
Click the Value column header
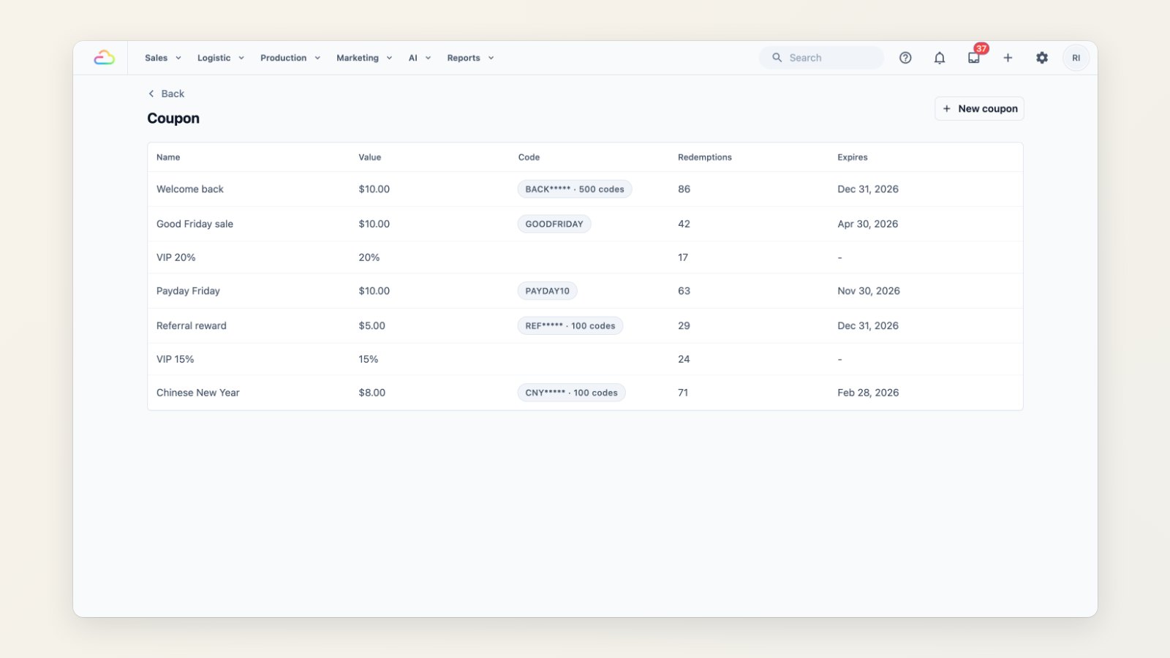tap(370, 157)
